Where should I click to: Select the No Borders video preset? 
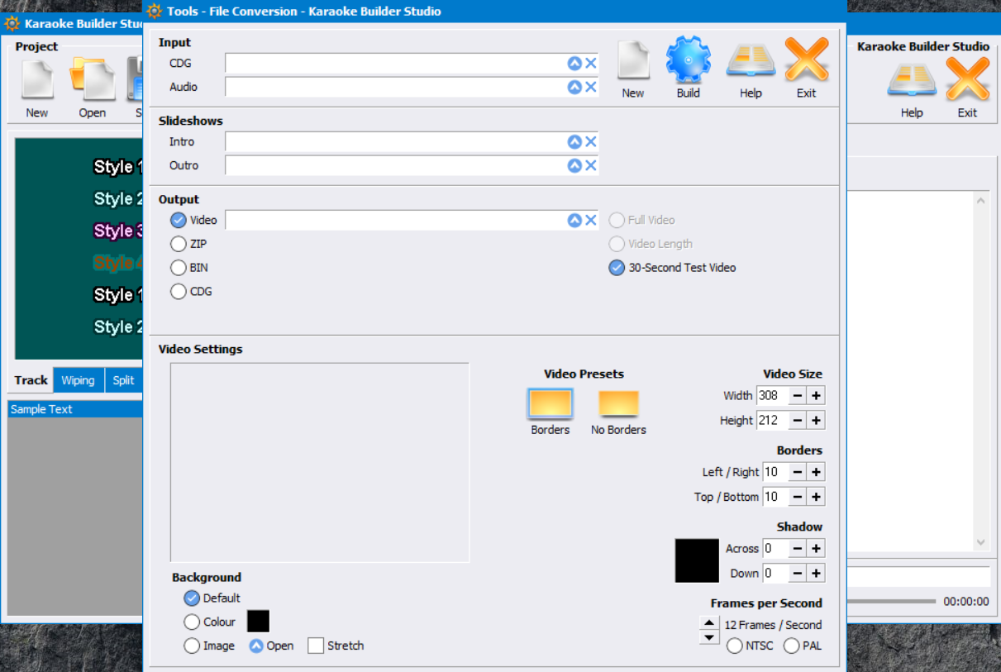pyautogui.click(x=617, y=404)
